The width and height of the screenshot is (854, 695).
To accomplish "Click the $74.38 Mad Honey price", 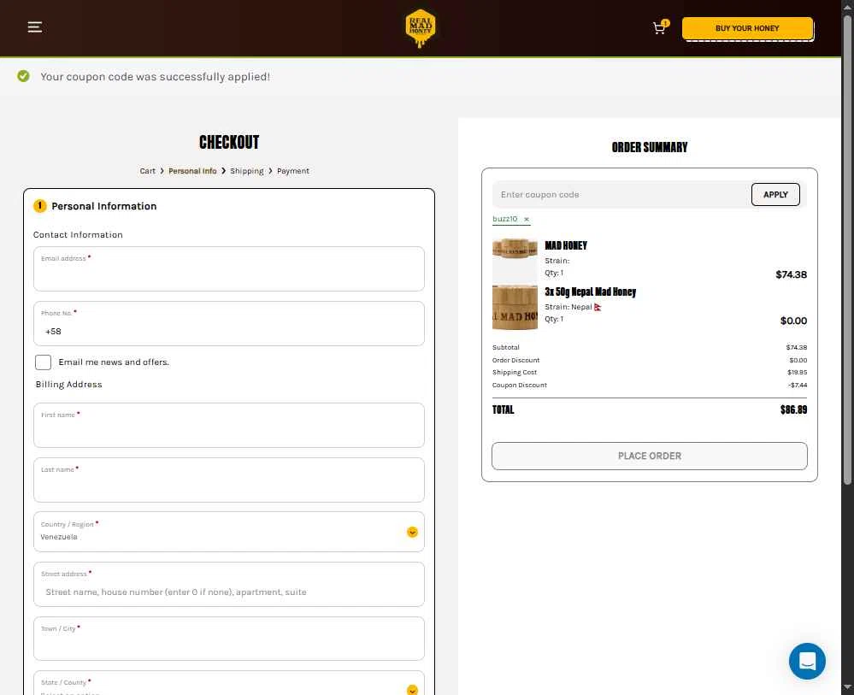I will 791,274.
